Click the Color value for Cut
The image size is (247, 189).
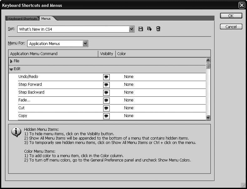point(129,108)
